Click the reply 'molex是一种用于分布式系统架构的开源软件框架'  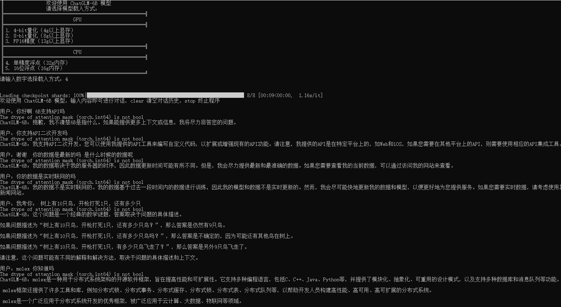tap(280, 280)
